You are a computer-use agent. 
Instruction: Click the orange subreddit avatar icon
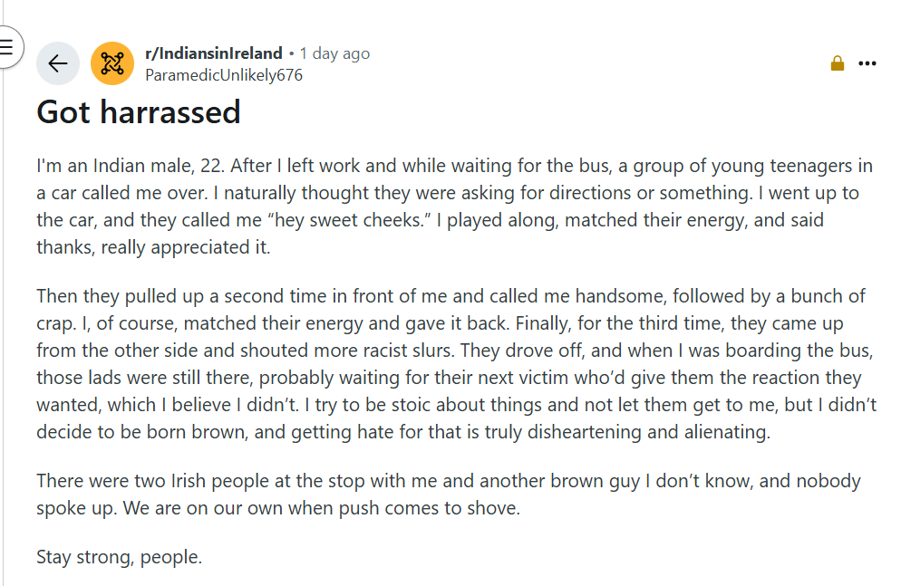click(112, 63)
